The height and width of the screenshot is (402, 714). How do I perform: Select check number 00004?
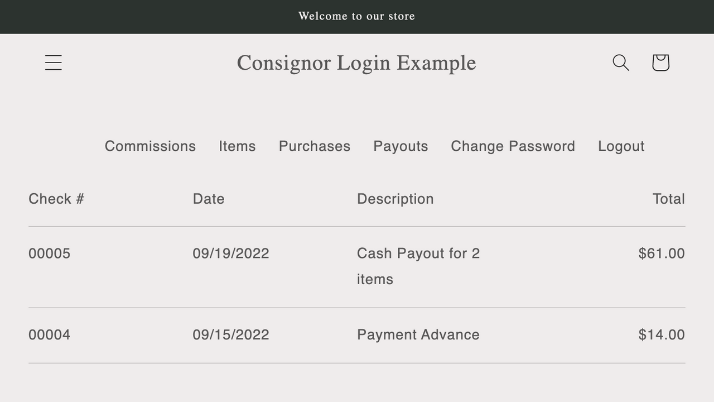pos(50,334)
